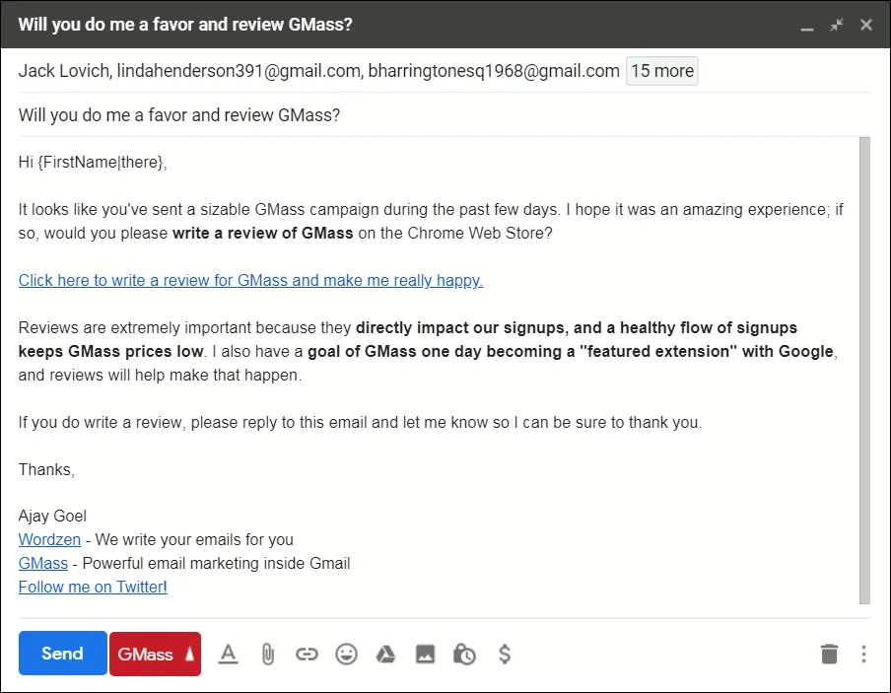The width and height of the screenshot is (891, 693).
Task: Open GMass settings arrow on red button
Action: (190, 654)
